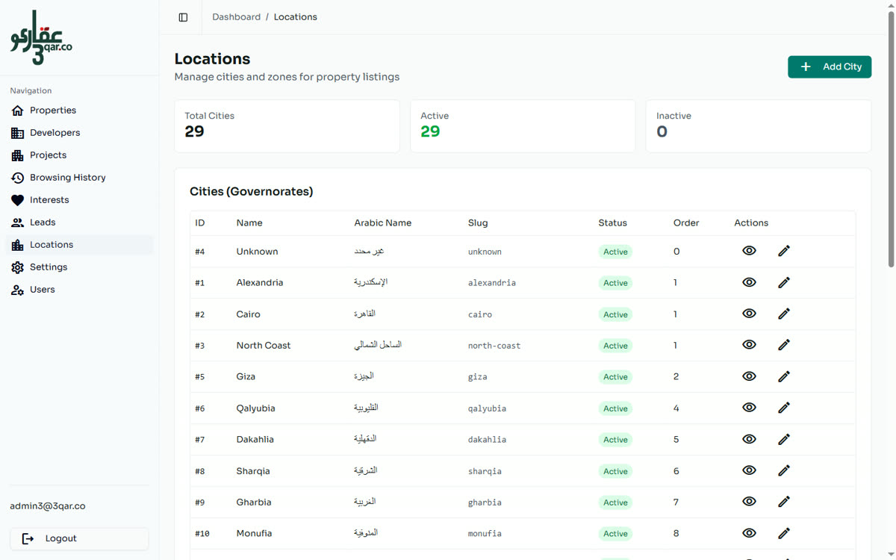Click the slug 'alexandria'
This screenshot has width=896, height=560.
(492, 283)
